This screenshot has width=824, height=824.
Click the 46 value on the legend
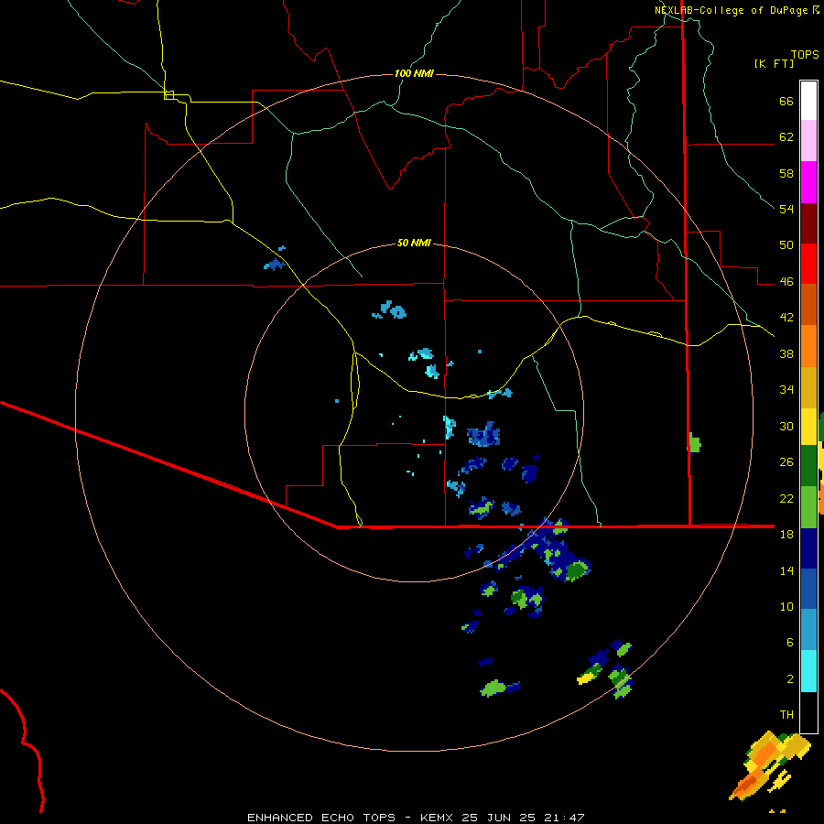pos(786,282)
